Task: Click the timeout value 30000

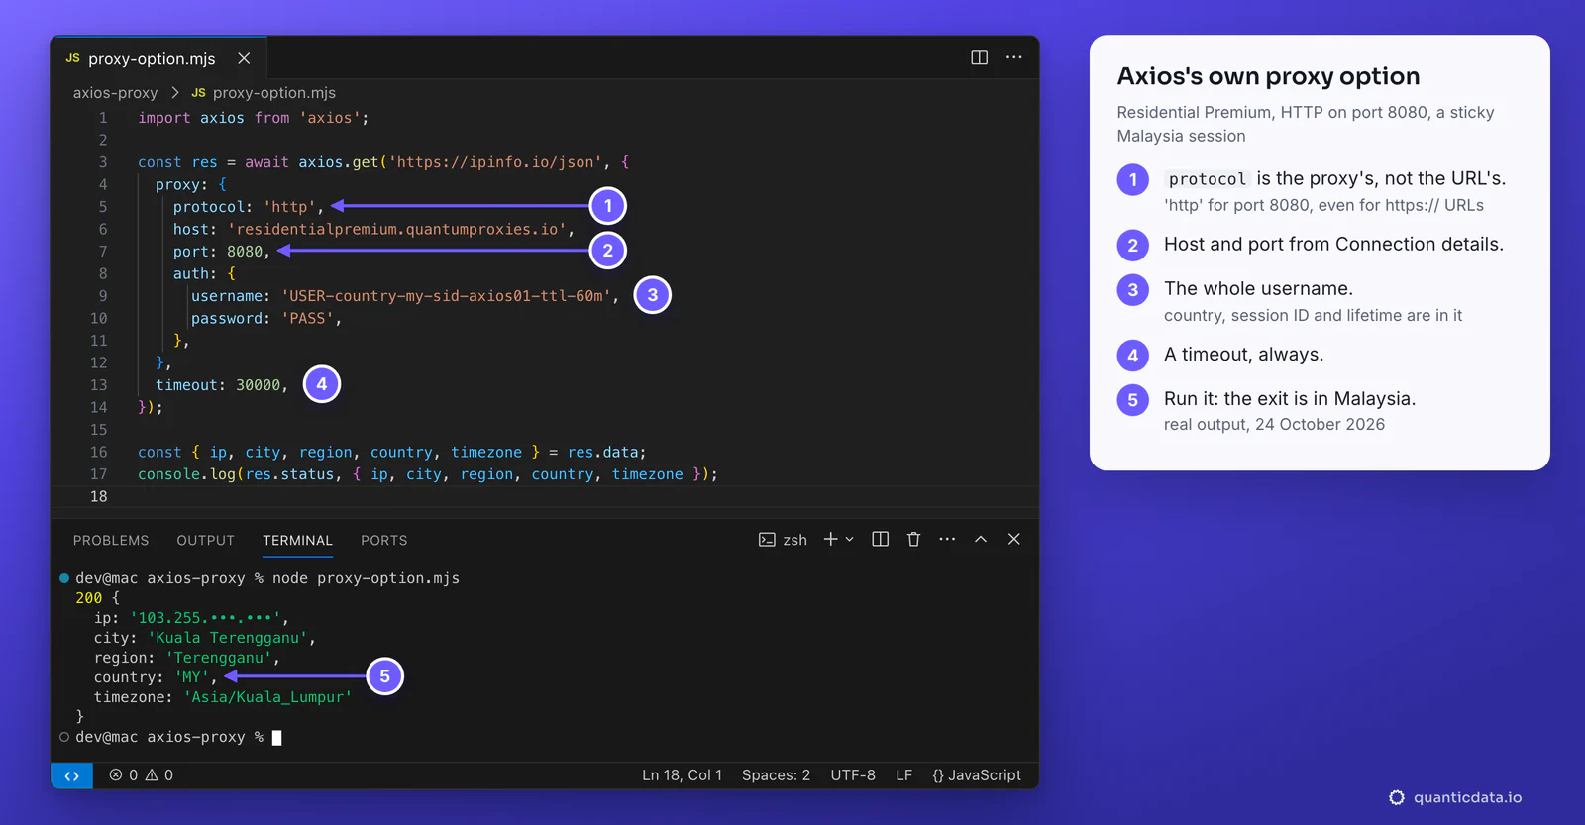Action: point(259,385)
